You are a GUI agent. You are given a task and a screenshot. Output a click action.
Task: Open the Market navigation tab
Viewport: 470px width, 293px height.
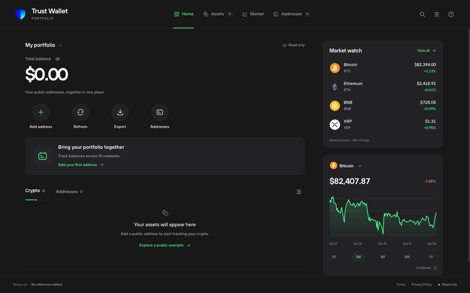point(253,14)
